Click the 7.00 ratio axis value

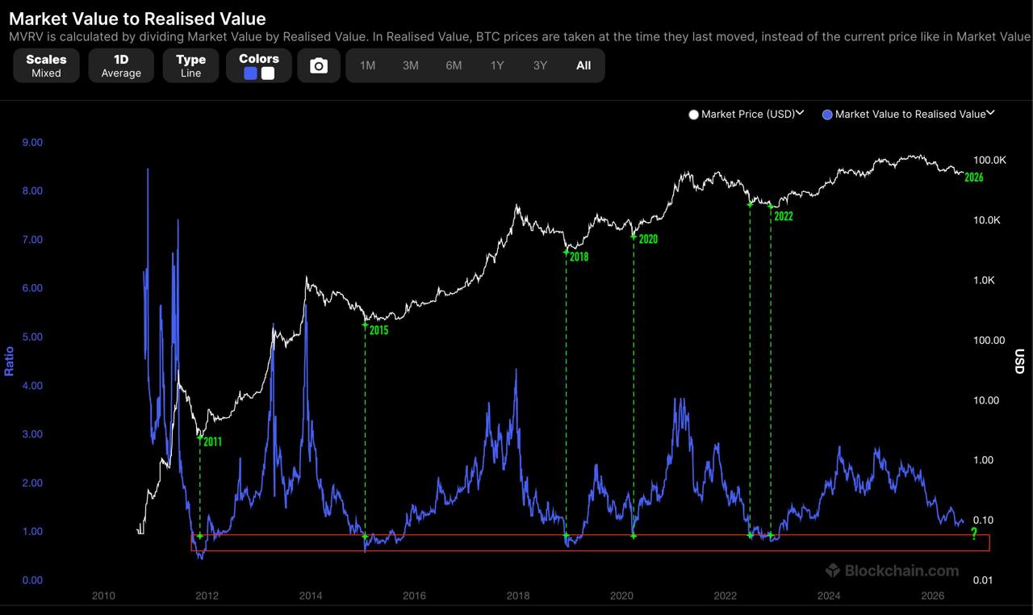[32, 240]
